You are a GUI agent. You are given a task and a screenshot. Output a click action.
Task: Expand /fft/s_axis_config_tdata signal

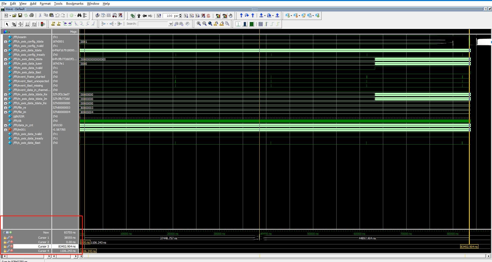[5, 42]
